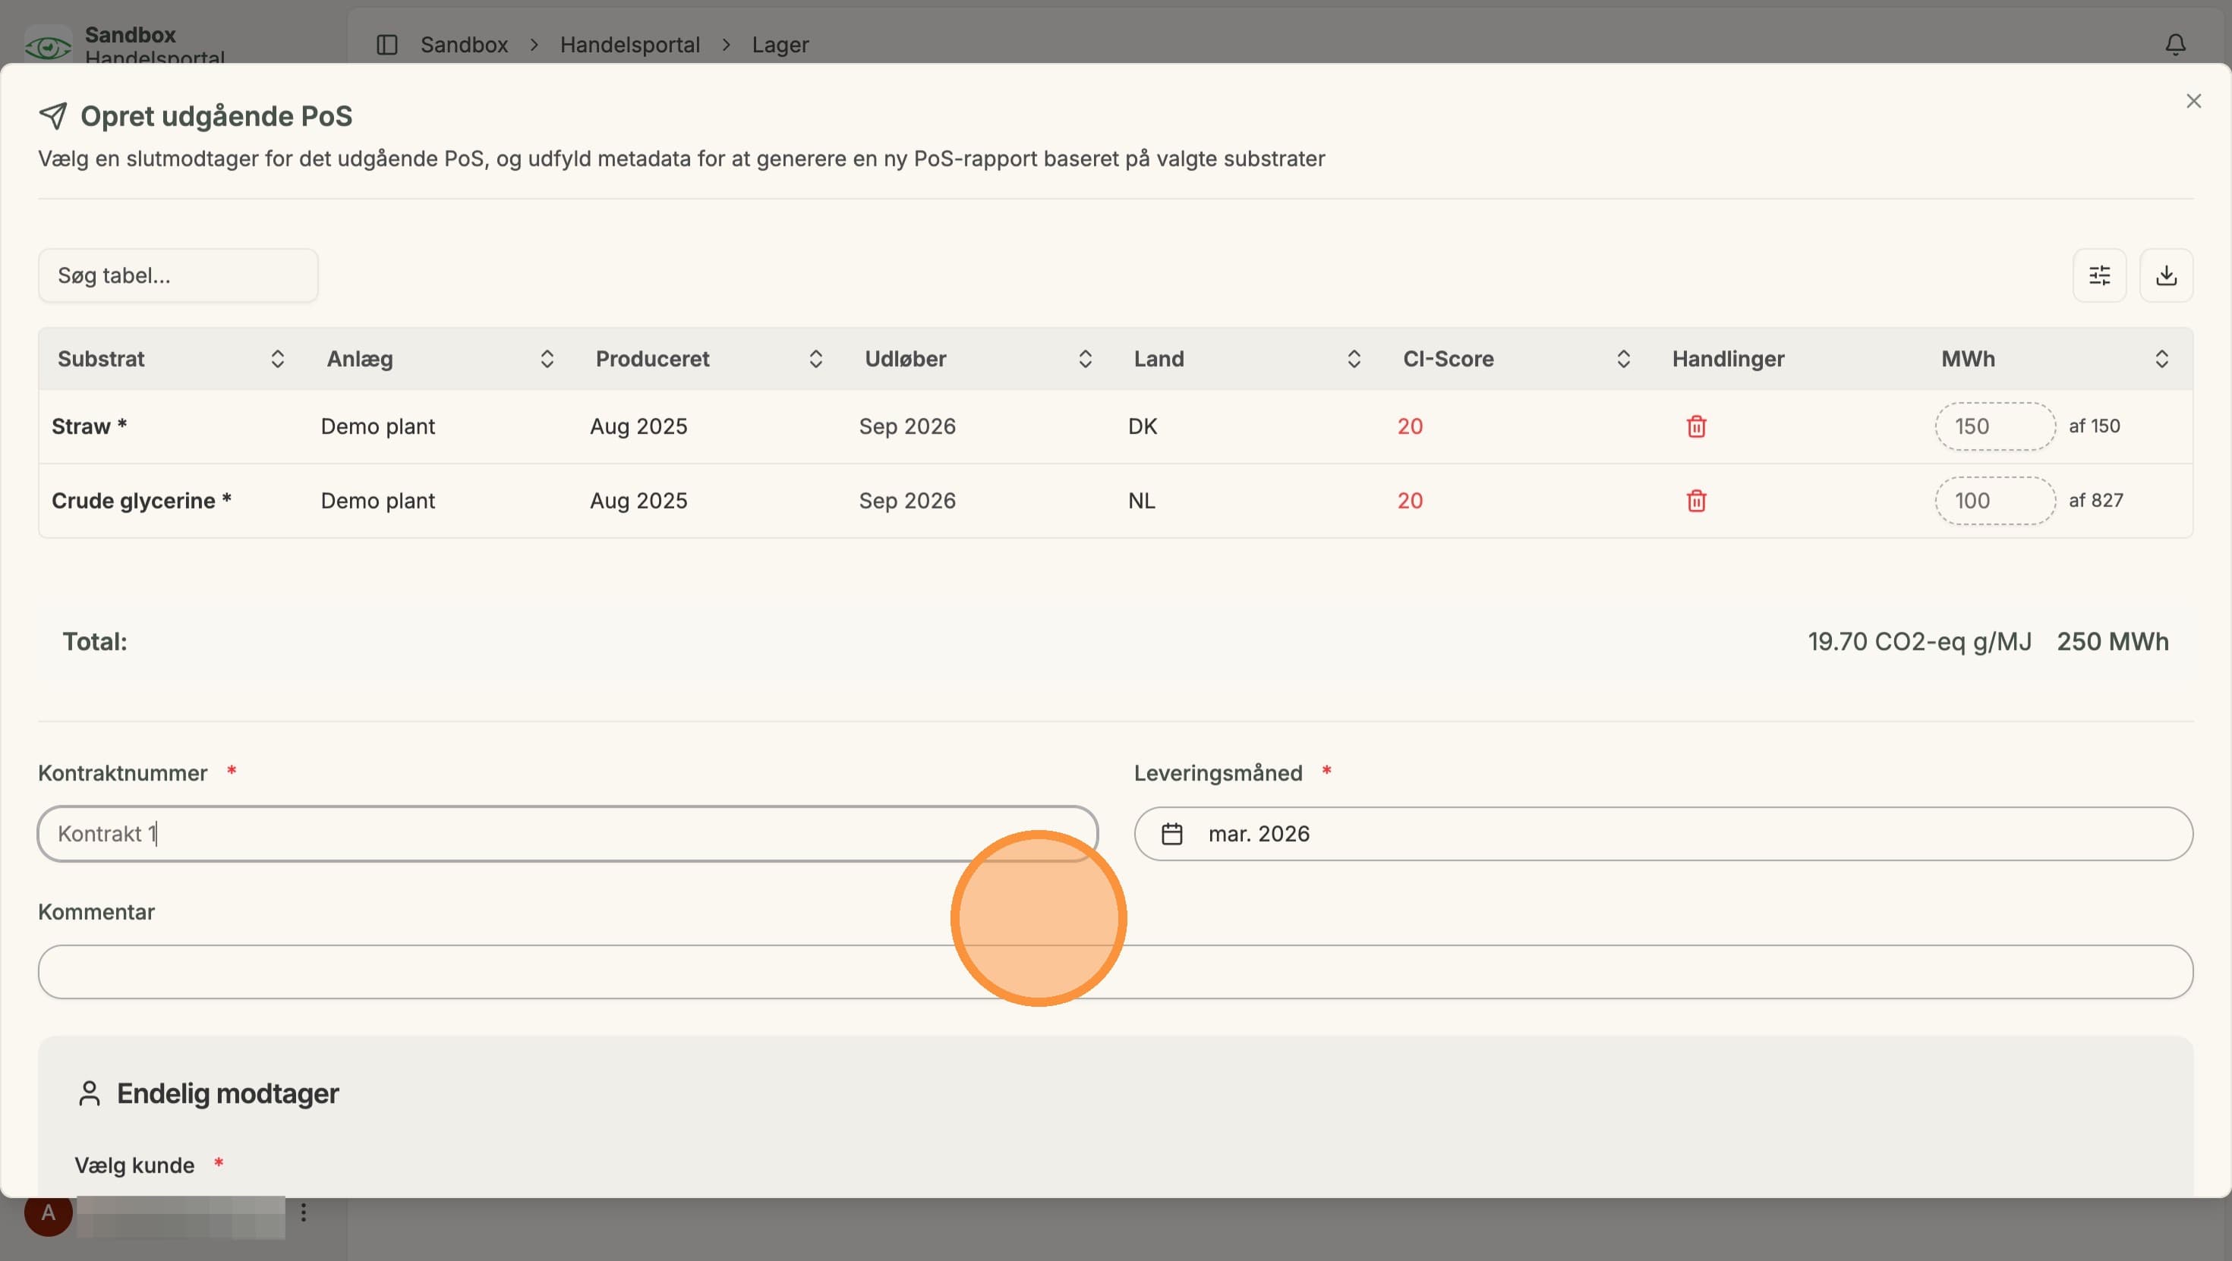
Task: Sort by MWh column
Action: click(2161, 359)
